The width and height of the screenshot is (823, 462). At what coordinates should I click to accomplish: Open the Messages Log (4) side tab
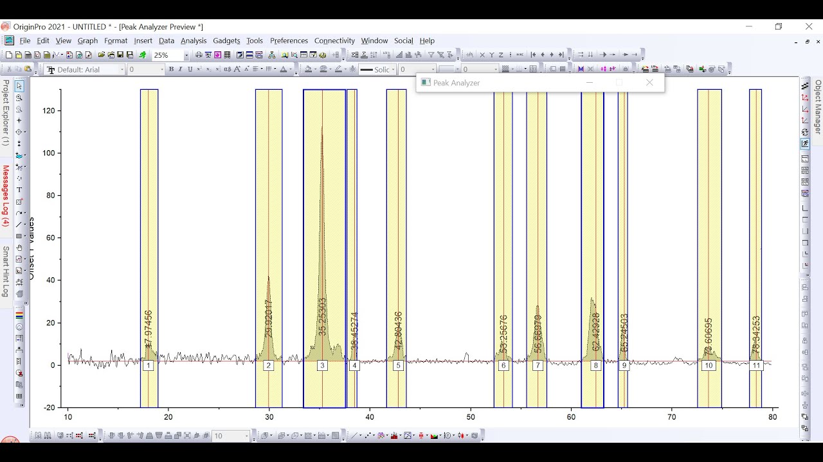(5, 196)
